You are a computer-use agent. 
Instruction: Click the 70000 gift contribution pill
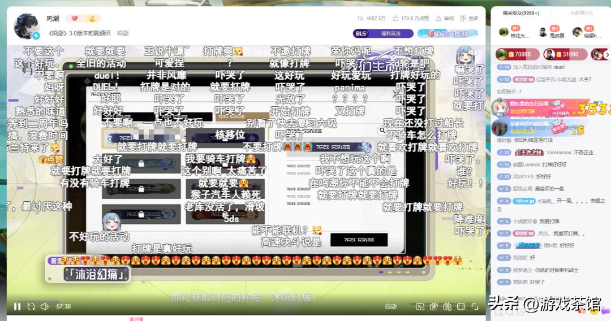click(517, 54)
